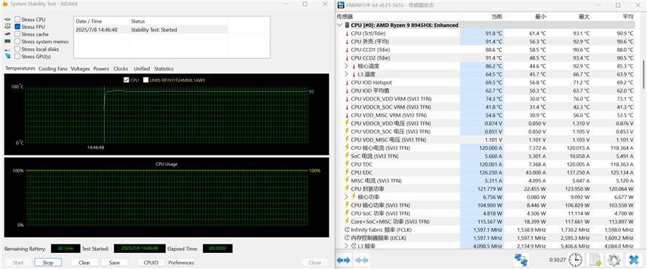Toggle the UMIS RPJYJ1T24MML1AWY graph checkbox
The height and width of the screenshot is (269, 647).
point(145,80)
